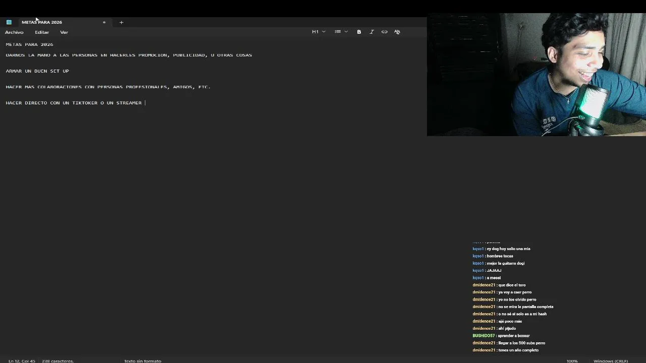Open the Editar menu
The width and height of the screenshot is (646, 363).
42,32
